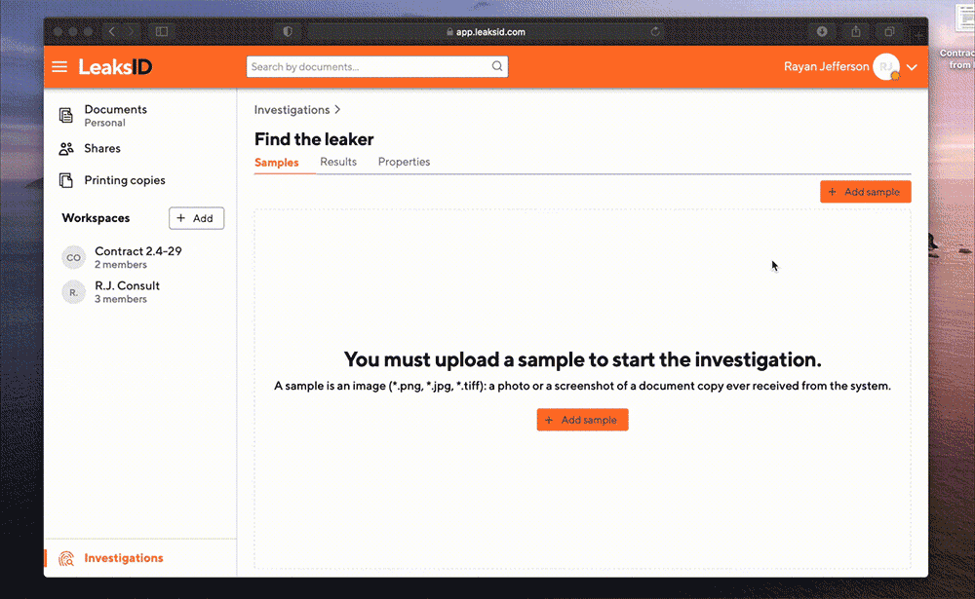The width and height of the screenshot is (975, 599).
Task: Click the Safari privacy shield icon
Action: click(x=288, y=32)
